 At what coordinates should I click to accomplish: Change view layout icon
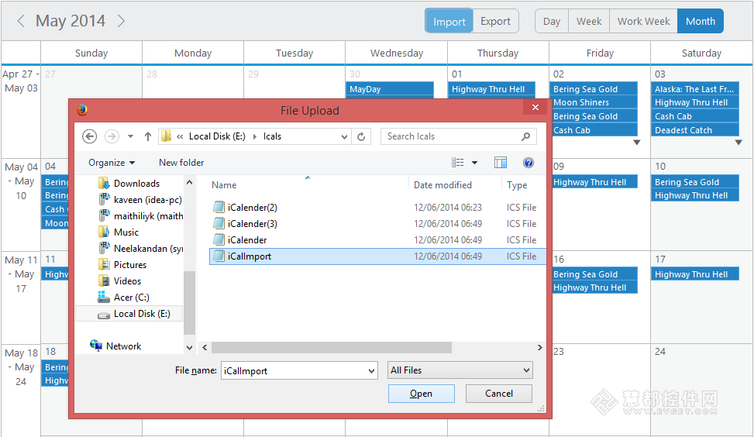(458, 163)
